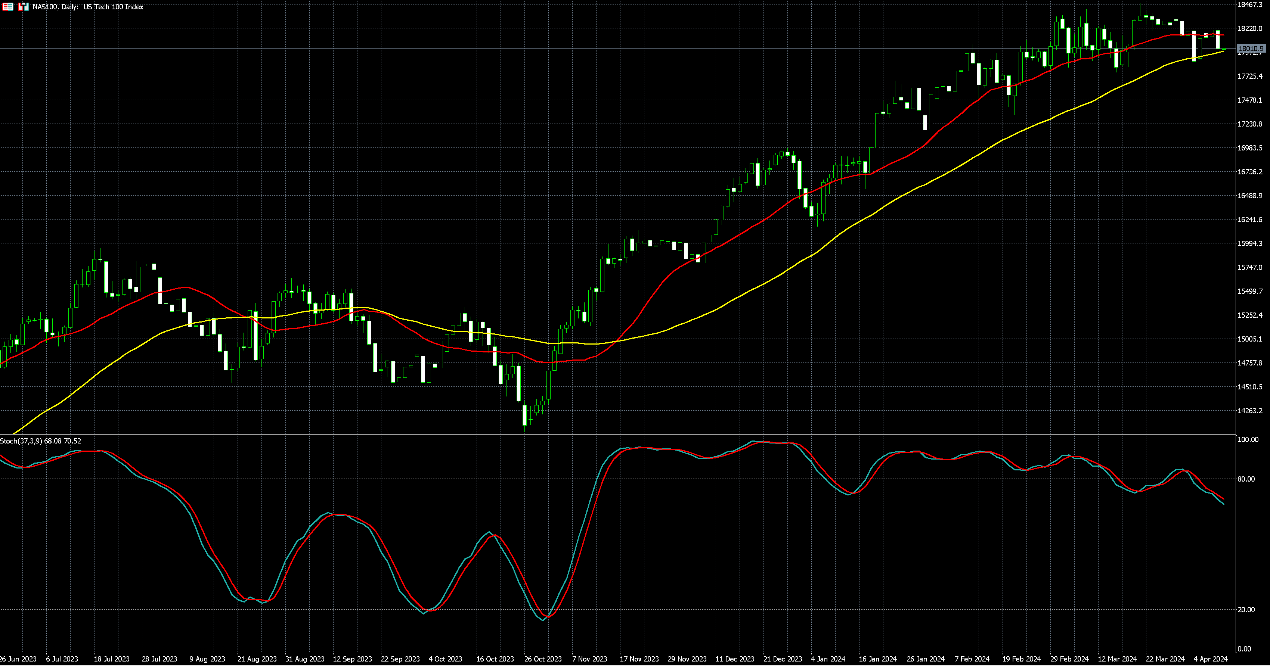Click the stochastic 100.00 scale label

[1248, 439]
